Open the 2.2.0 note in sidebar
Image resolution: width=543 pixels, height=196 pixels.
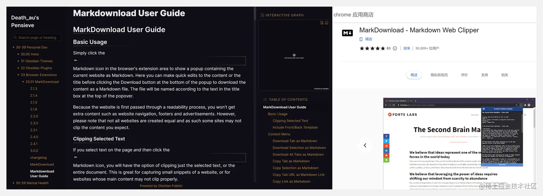34,116
